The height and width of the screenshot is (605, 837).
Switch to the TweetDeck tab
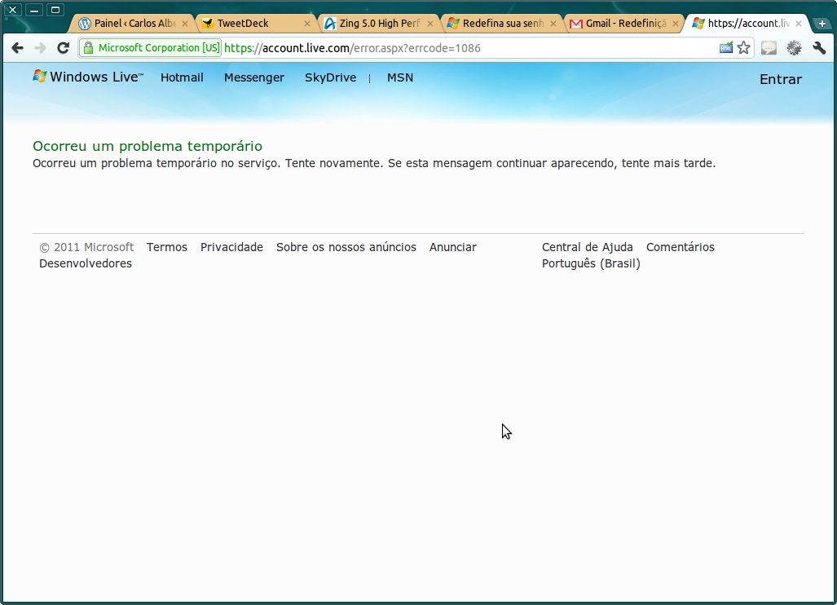click(x=255, y=24)
